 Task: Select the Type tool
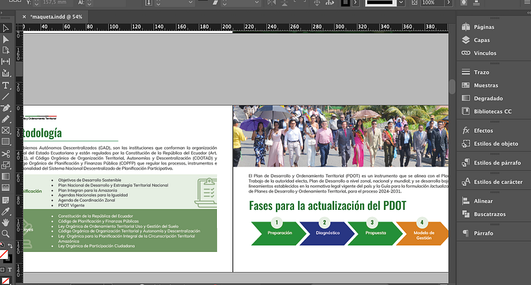6,85
